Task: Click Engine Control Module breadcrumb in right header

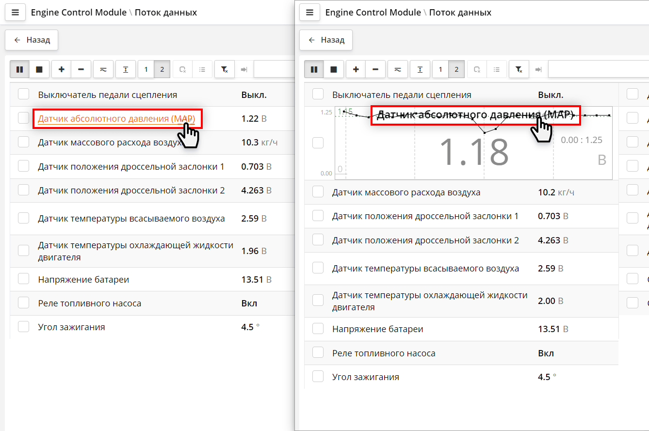Action: [373, 13]
